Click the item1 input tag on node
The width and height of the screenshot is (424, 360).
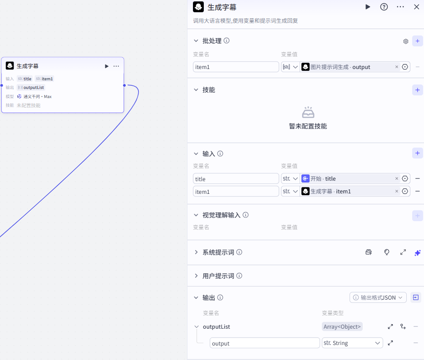44,79
